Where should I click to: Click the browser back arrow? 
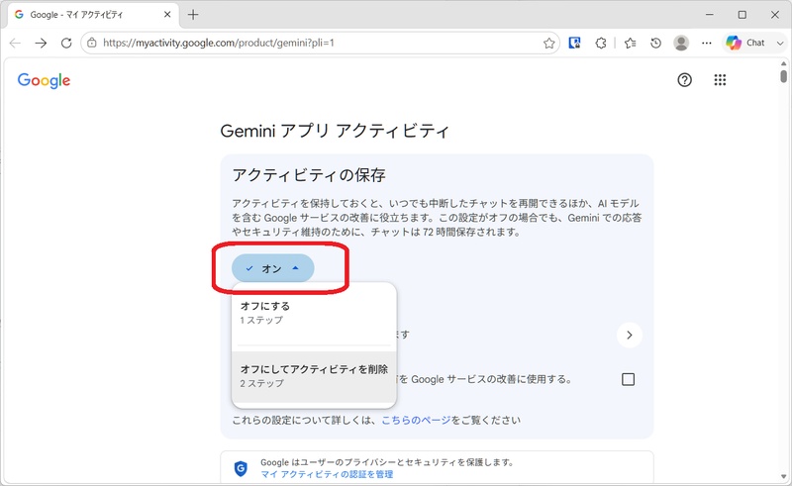click(x=15, y=43)
